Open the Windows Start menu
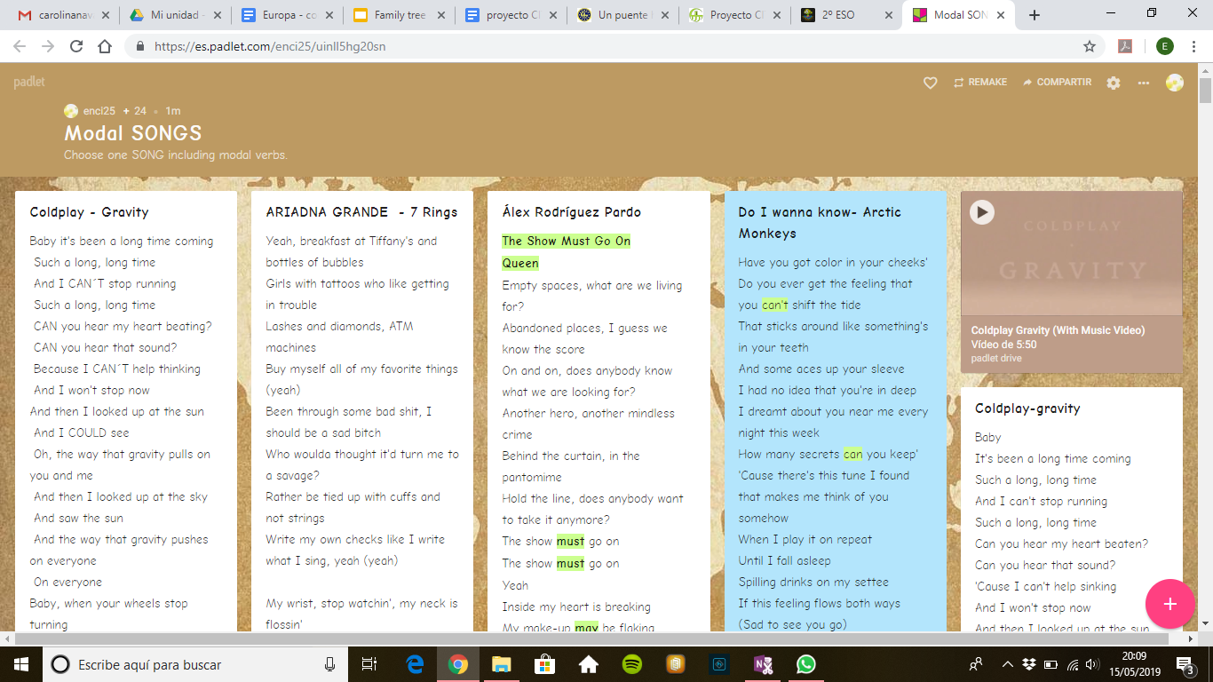This screenshot has height=682, width=1213. (20, 664)
